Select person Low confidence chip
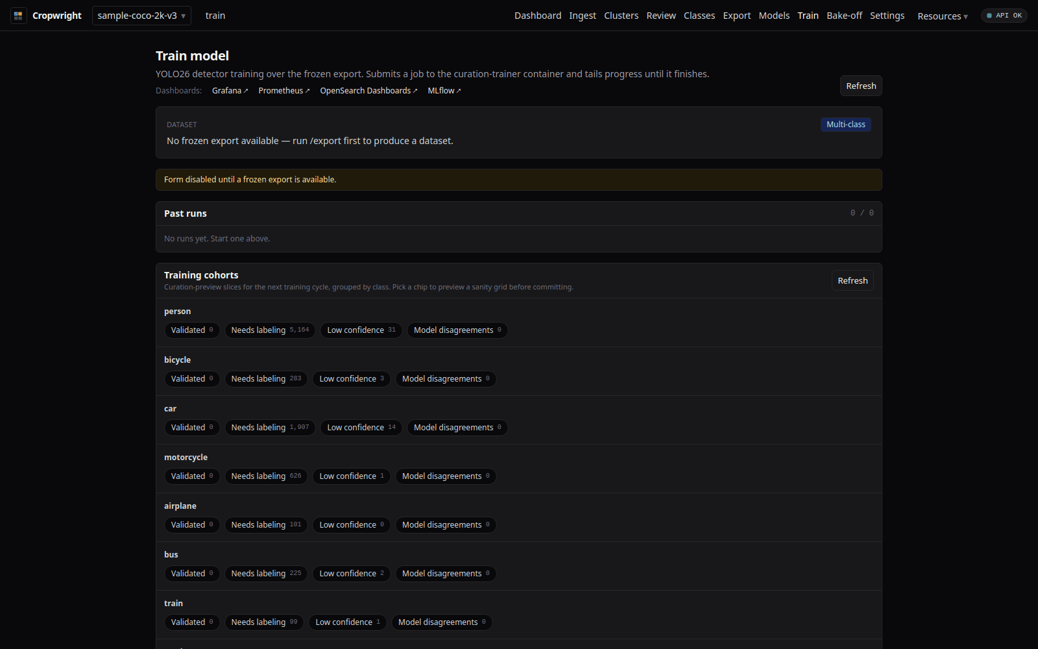1038x649 pixels. click(361, 330)
